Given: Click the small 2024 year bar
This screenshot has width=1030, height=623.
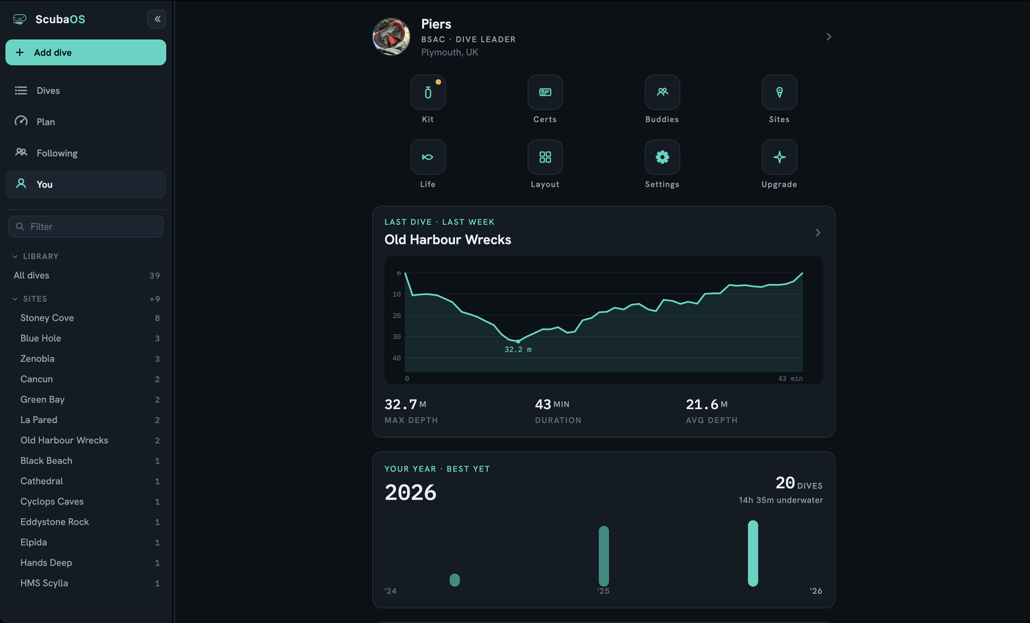Looking at the screenshot, I should click(x=454, y=580).
